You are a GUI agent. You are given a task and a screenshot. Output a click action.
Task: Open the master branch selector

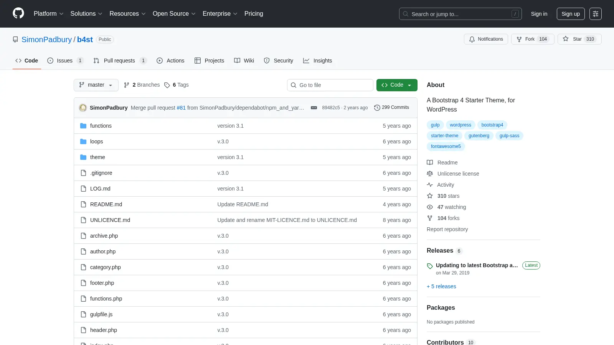pos(96,85)
